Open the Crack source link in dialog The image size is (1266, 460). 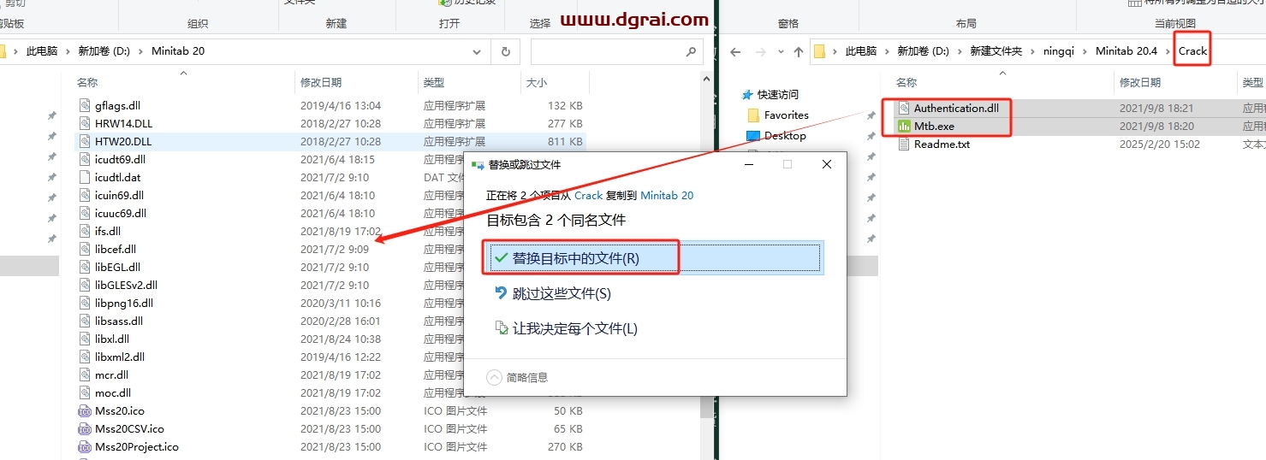588,195
